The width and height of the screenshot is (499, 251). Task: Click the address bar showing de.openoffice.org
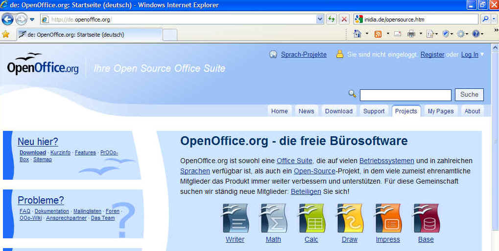click(x=178, y=20)
